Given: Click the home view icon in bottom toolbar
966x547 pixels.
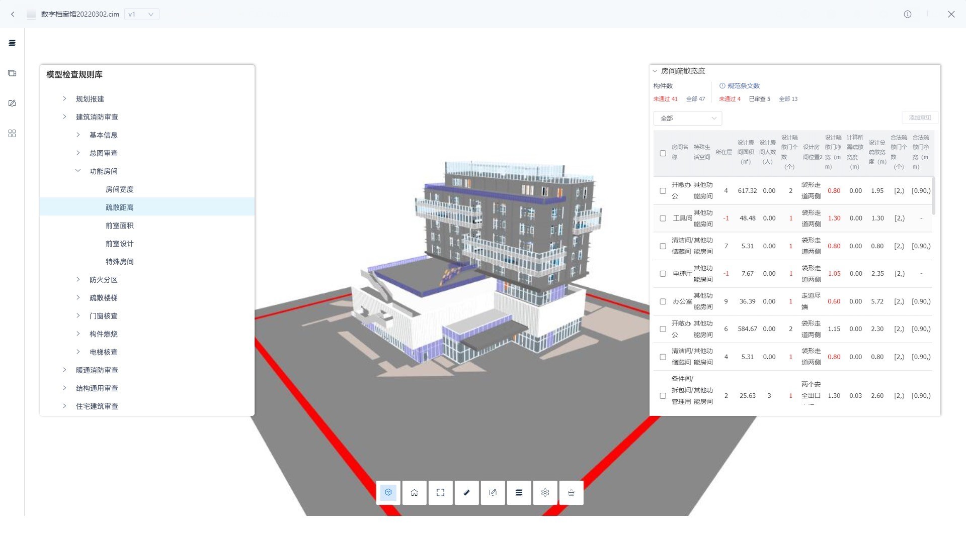Looking at the screenshot, I should (x=414, y=493).
